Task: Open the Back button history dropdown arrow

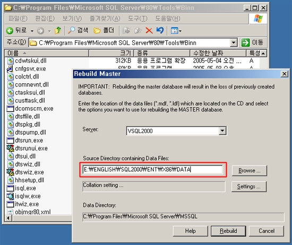Action: [32, 31]
